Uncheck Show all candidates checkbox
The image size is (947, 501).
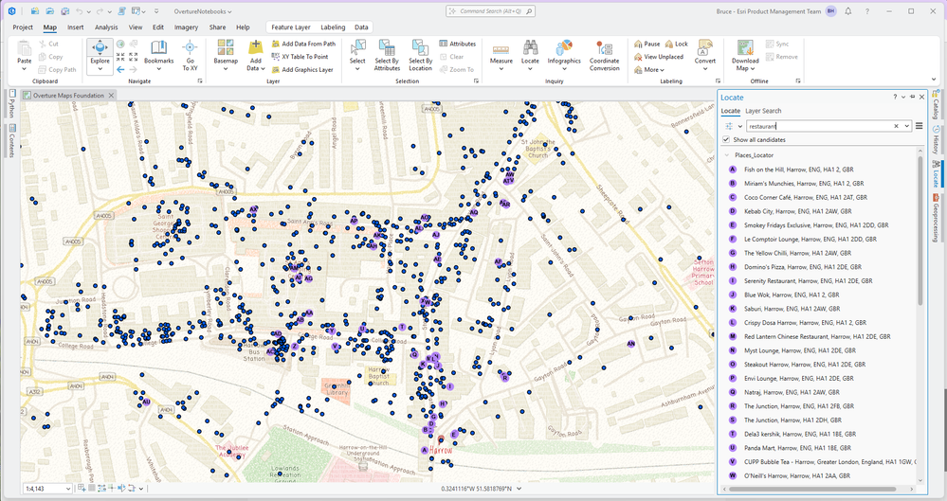click(x=726, y=139)
